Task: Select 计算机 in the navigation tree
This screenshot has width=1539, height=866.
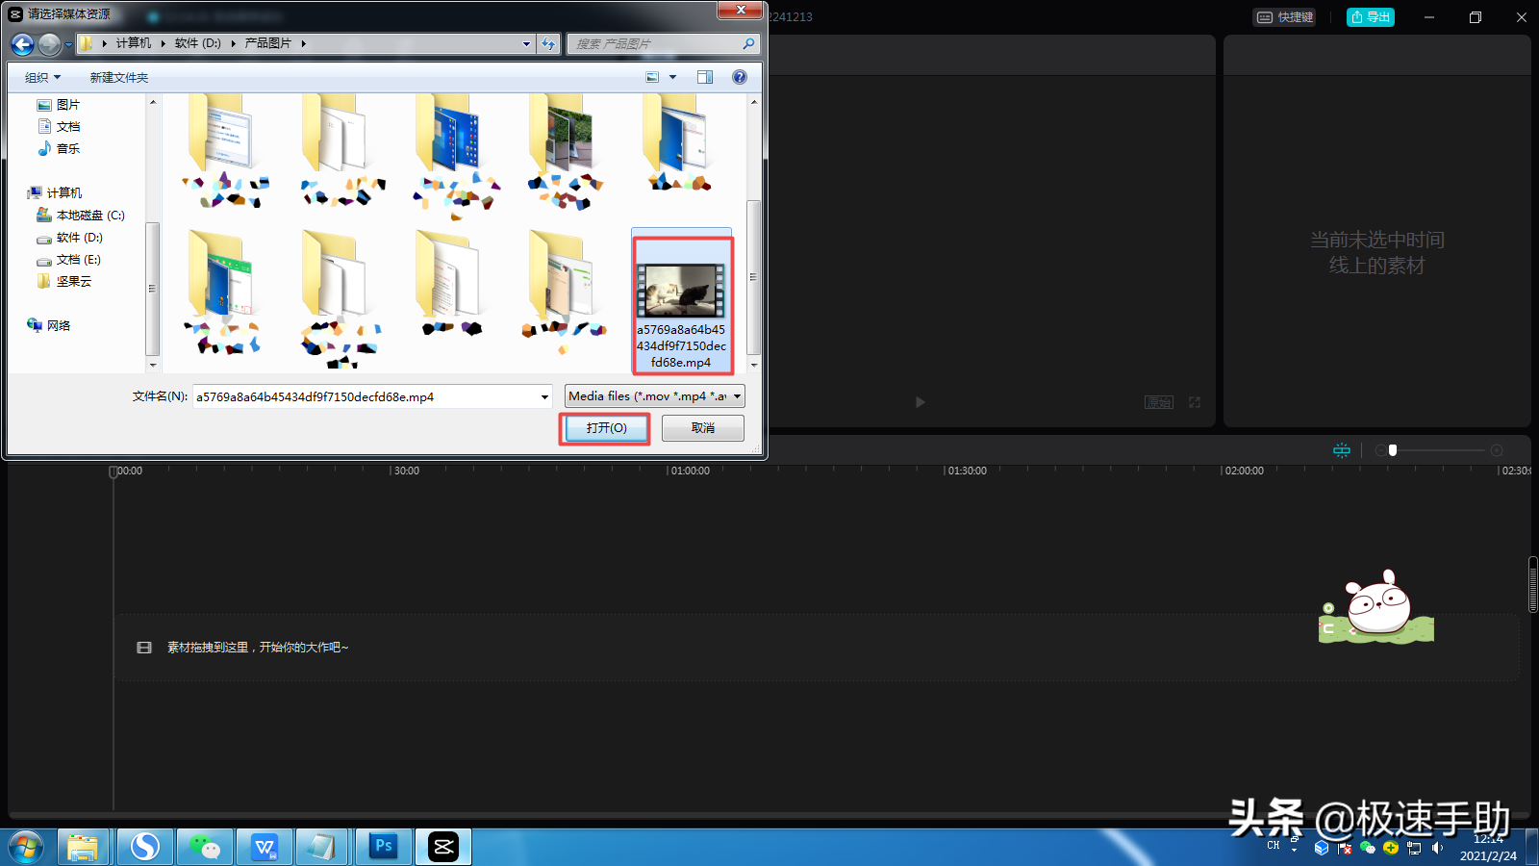Action: [x=64, y=193]
